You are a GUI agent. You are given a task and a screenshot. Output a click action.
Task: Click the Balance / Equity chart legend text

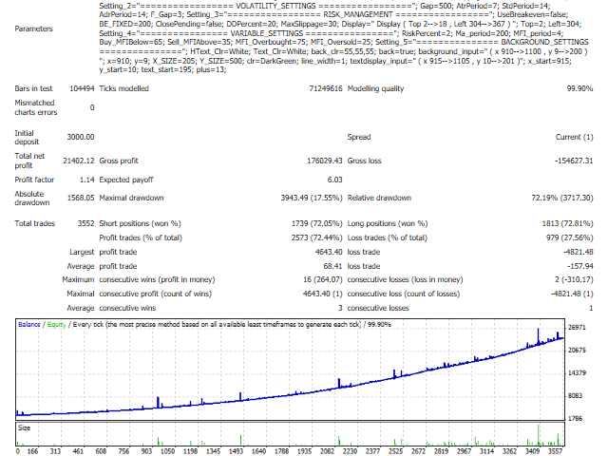point(48,326)
